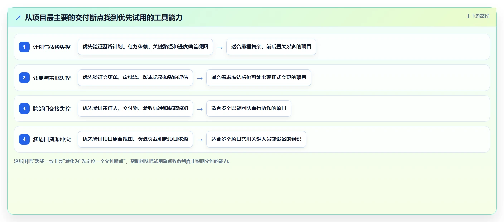Viewport: 504px width, 222px height.
Task: Open the 优先验证责任人、交付物 box
Action: tap(135, 108)
